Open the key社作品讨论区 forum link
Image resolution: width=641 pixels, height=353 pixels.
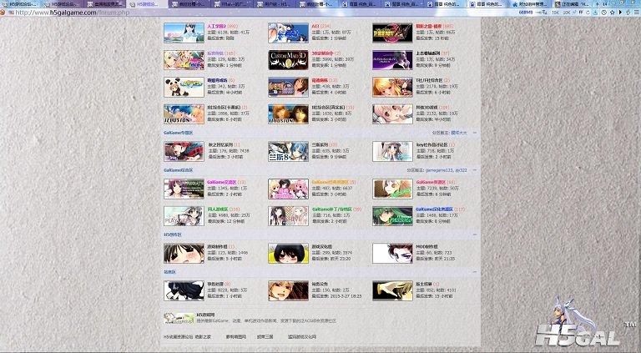432,144
